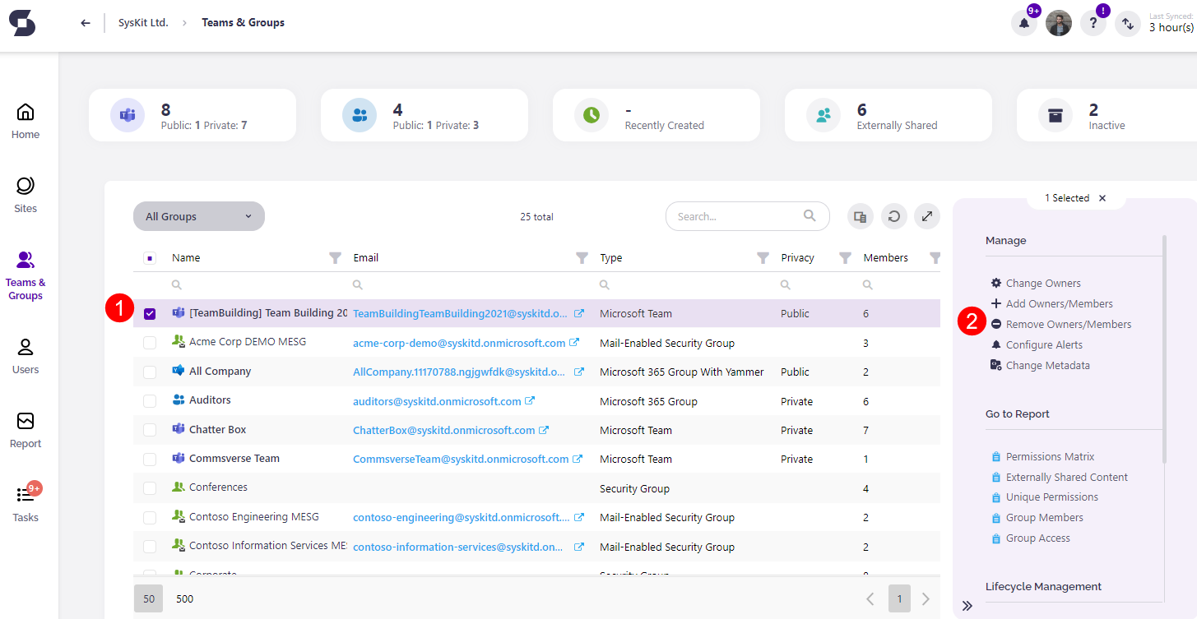Open external link icon for Auditors email
1197x619 pixels.
click(530, 401)
